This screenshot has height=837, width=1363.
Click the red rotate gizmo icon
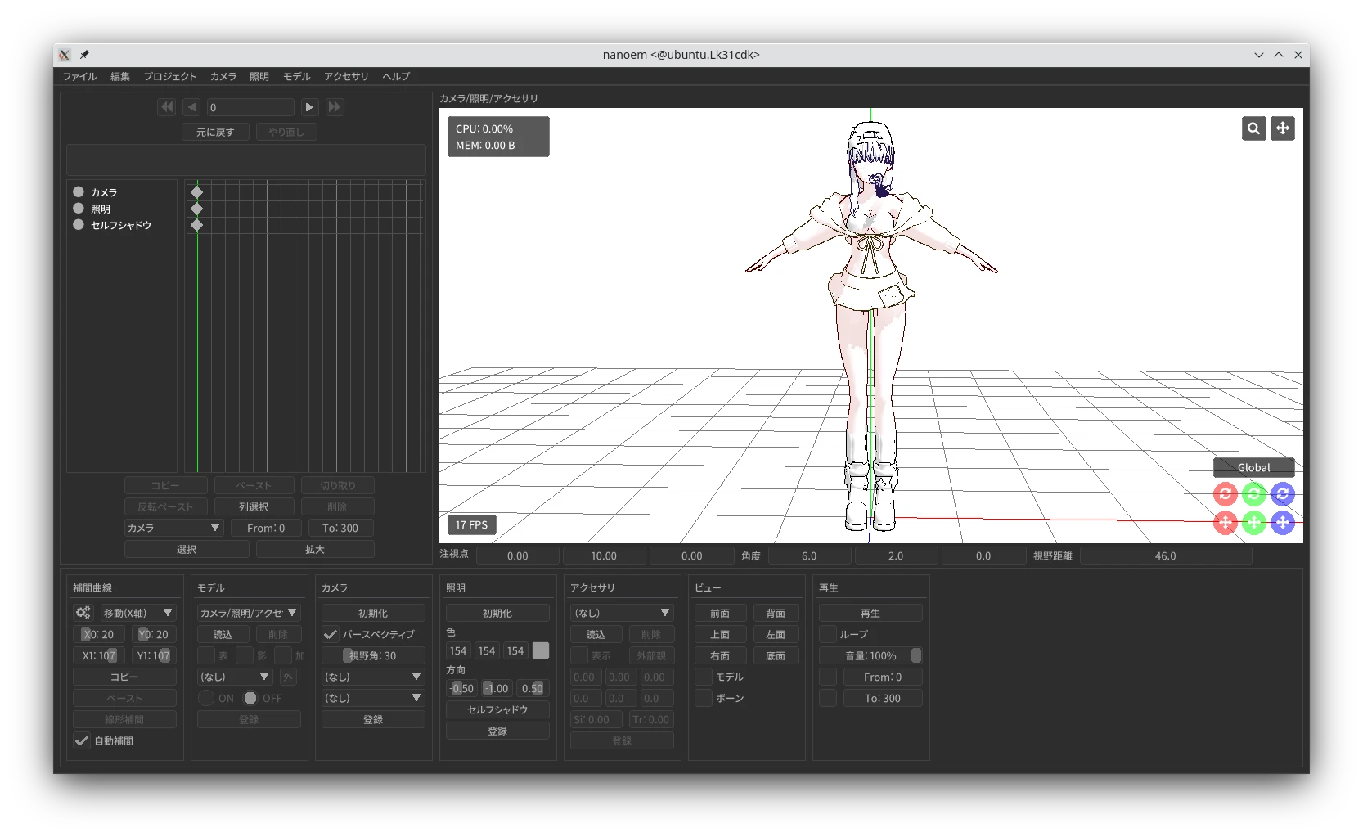pyautogui.click(x=1225, y=494)
